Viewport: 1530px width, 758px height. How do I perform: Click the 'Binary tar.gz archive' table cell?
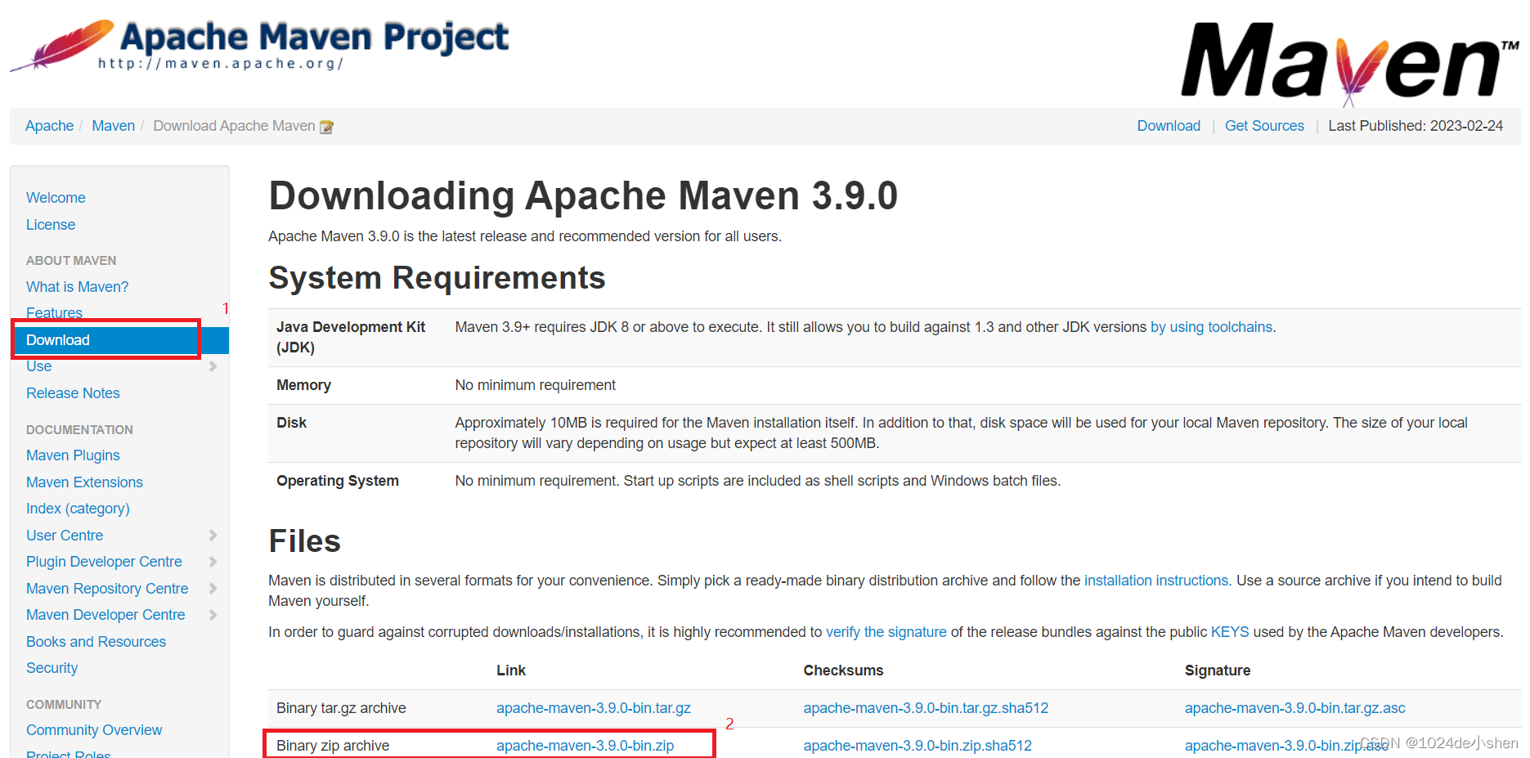(341, 708)
